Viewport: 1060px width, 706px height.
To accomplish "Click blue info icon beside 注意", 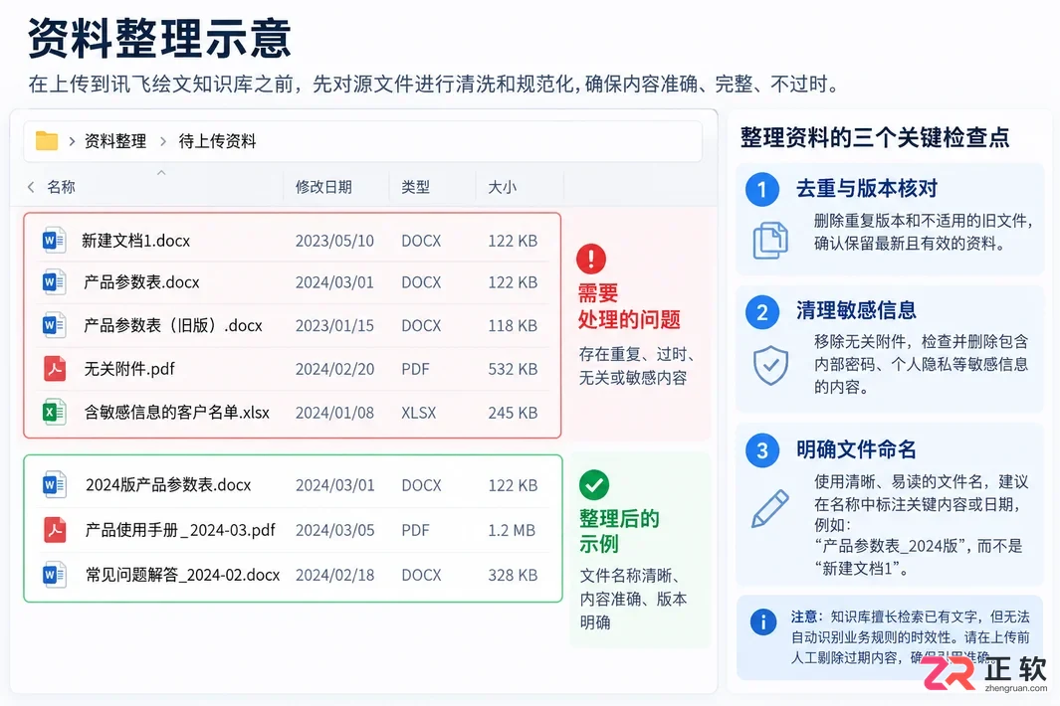I will [x=763, y=621].
